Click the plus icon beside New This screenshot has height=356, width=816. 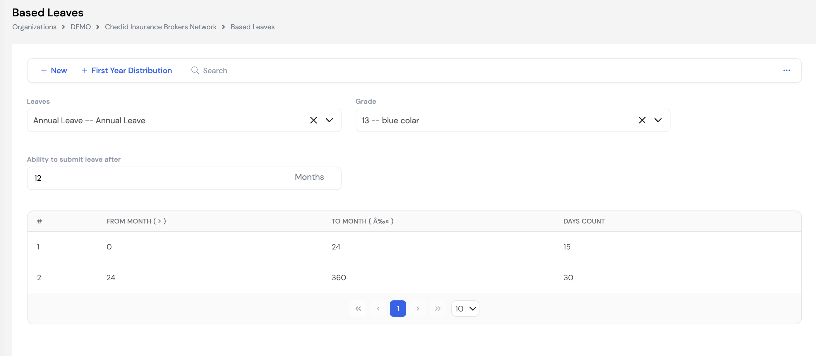click(44, 70)
